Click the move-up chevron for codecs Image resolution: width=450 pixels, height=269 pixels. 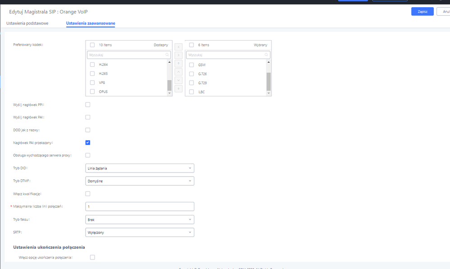click(x=179, y=72)
